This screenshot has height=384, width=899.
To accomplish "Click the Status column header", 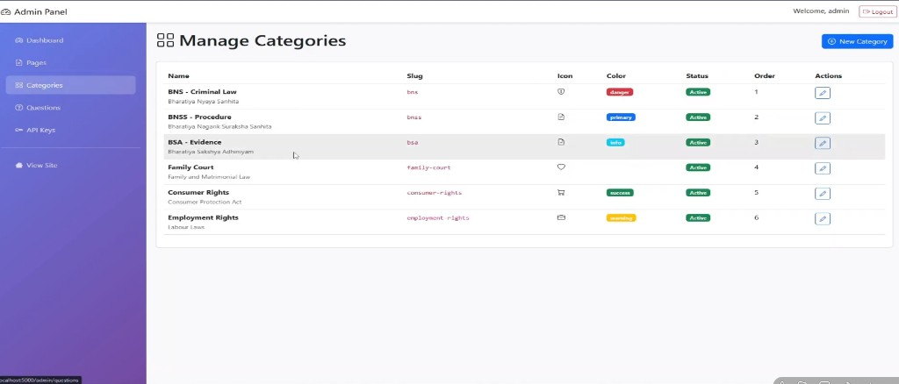I will coord(696,76).
